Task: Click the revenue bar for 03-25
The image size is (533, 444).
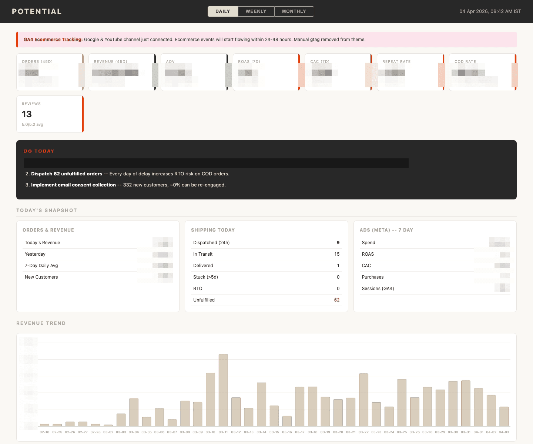Action: pos(402,403)
